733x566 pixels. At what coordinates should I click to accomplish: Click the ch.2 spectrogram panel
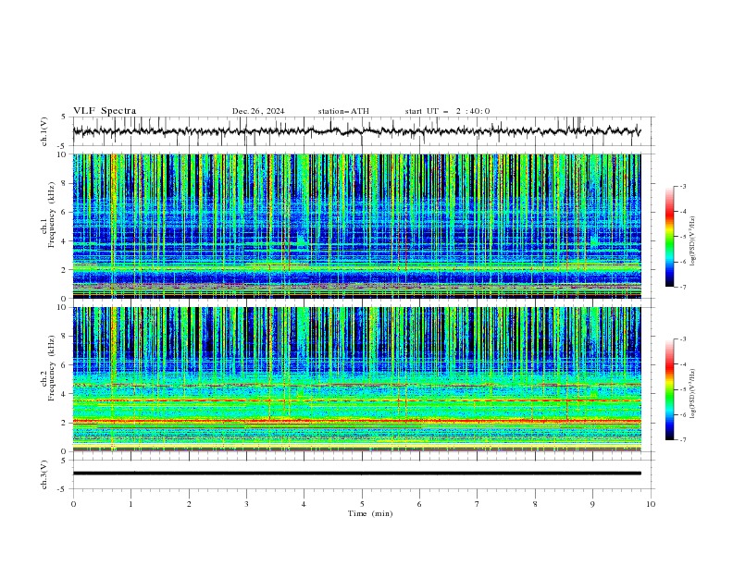pyautogui.click(x=356, y=379)
